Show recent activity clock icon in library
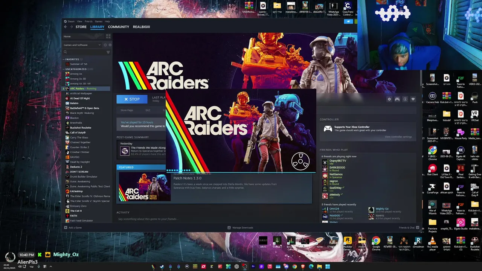Screen dimensions: 482x271 (105, 45)
